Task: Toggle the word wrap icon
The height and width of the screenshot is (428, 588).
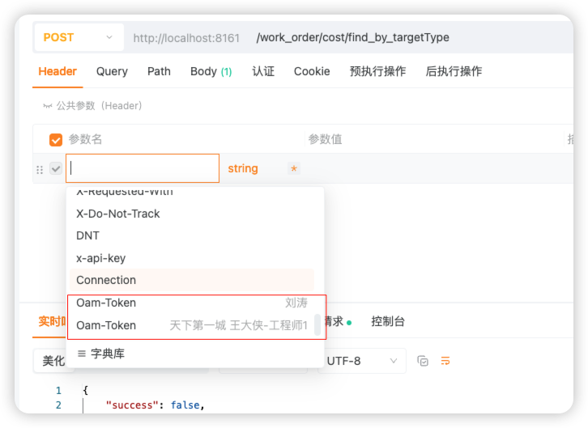Action: click(x=445, y=361)
